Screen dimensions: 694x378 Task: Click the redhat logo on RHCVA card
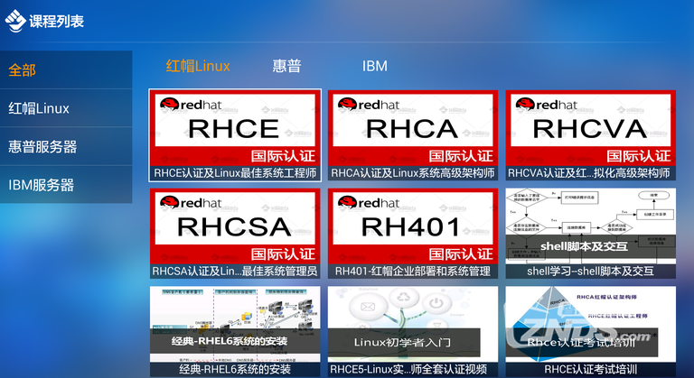[x=547, y=105]
